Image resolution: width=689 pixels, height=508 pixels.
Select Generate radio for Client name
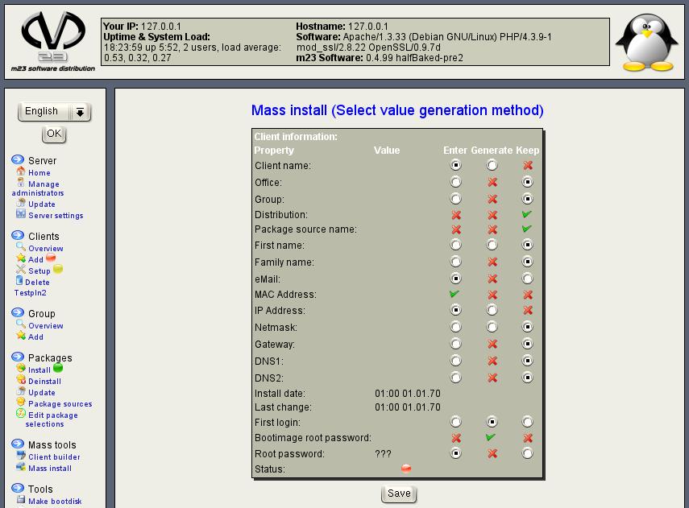(x=492, y=165)
